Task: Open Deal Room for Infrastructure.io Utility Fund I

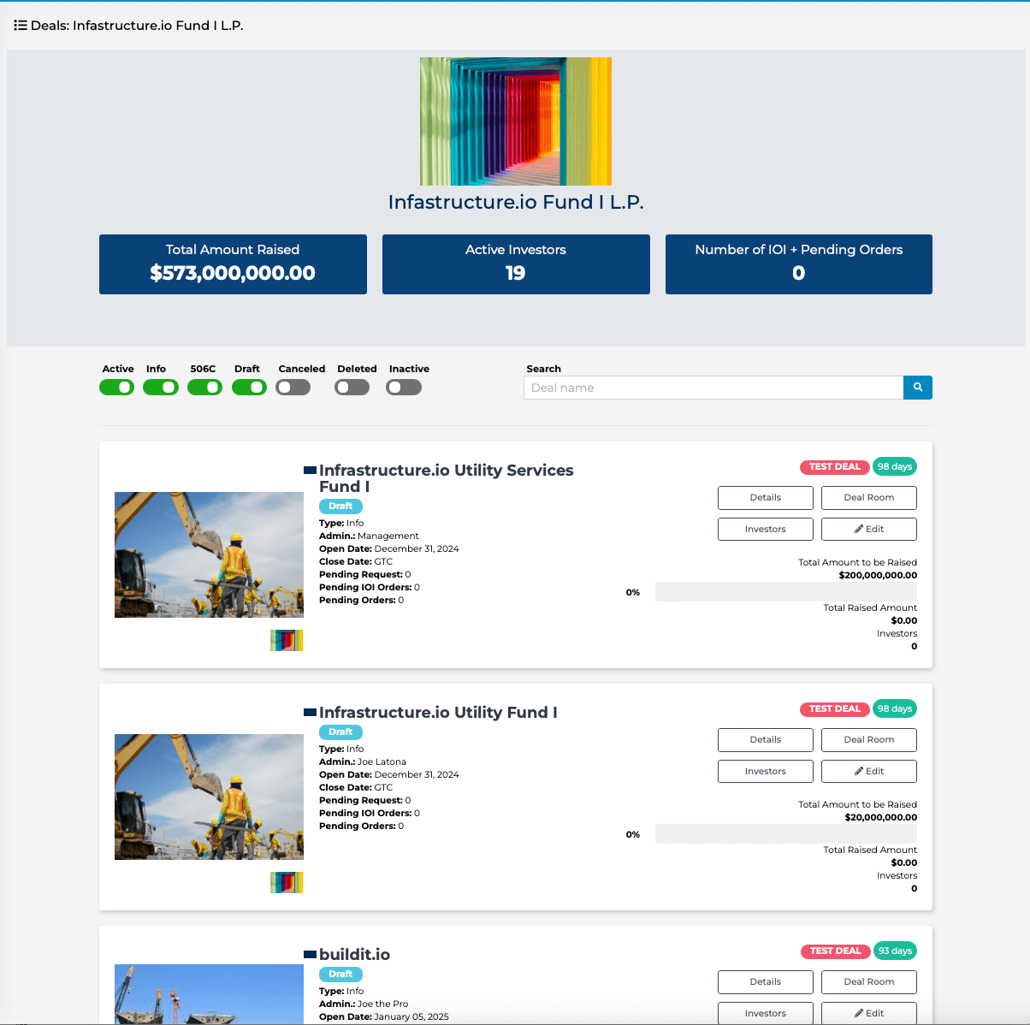Action: (x=868, y=739)
